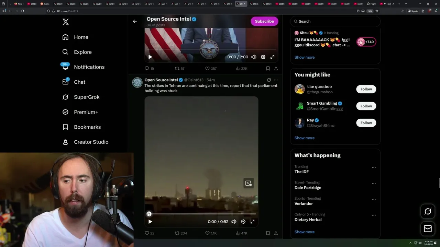Bookmark the Tehran strikes post
Screen dimensions: 440x247
click(268, 233)
